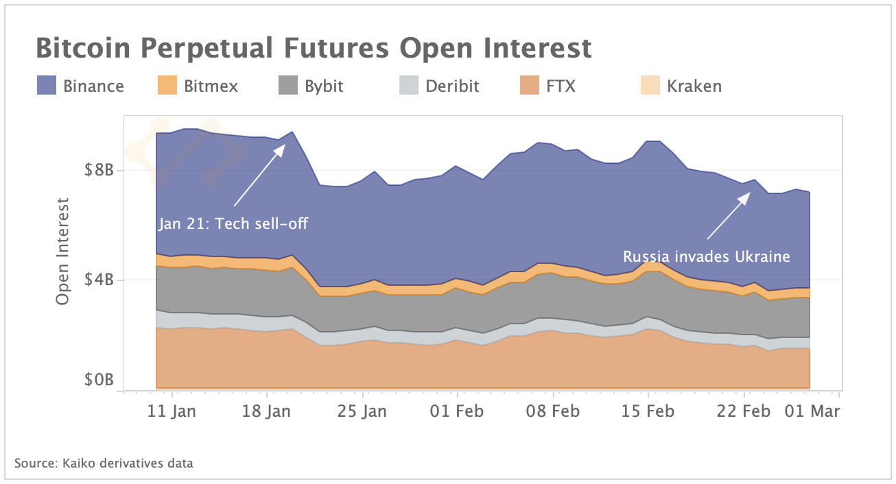Click the Jan 21: Tech sell-off annotation
896x484 pixels.
[x=233, y=223]
